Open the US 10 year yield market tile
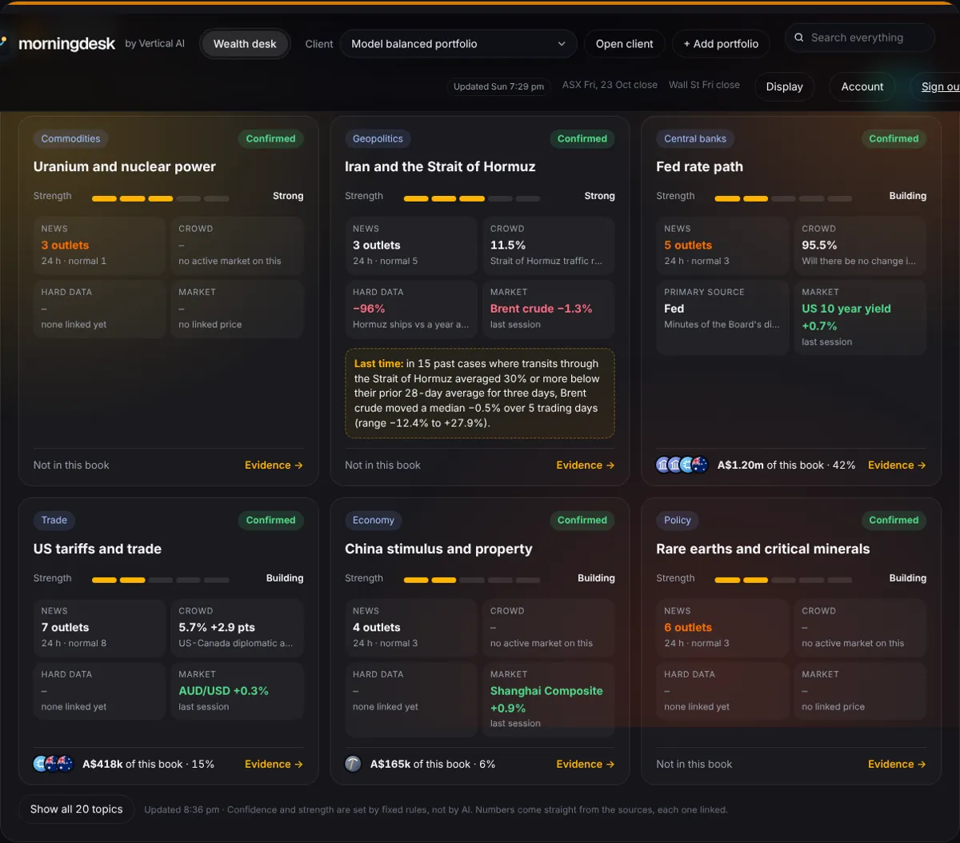 (x=860, y=318)
